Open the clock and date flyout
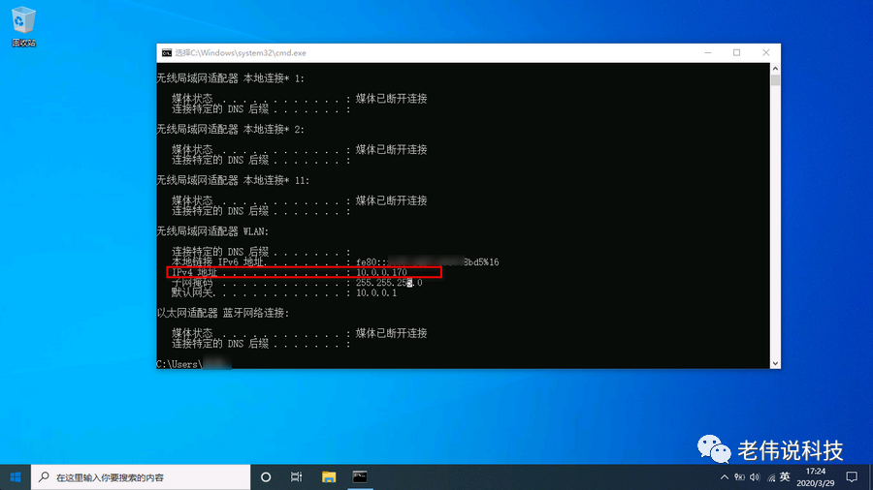Viewport: 873px width, 490px height. point(816,477)
